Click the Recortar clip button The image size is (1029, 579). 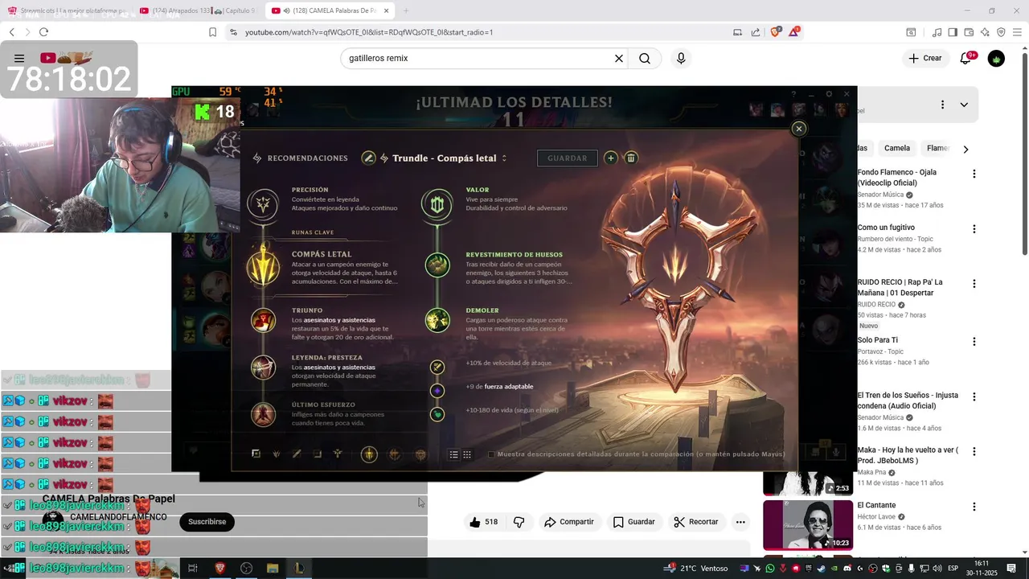pos(696,522)
